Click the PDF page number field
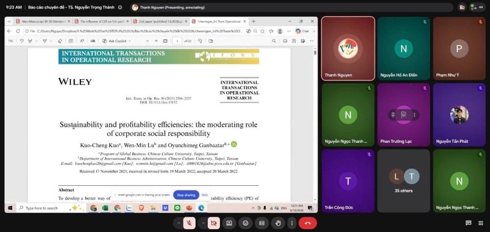 tap(177, 41)
